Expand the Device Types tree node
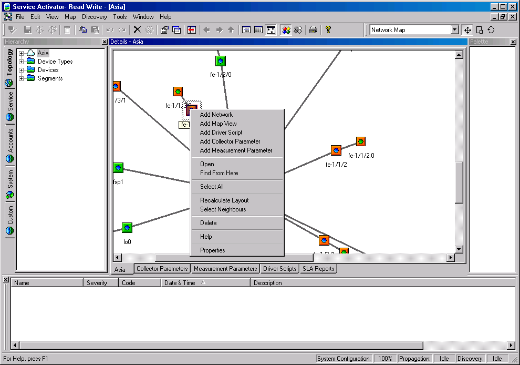This screenshot has width=520, height=365. (21, 62)
